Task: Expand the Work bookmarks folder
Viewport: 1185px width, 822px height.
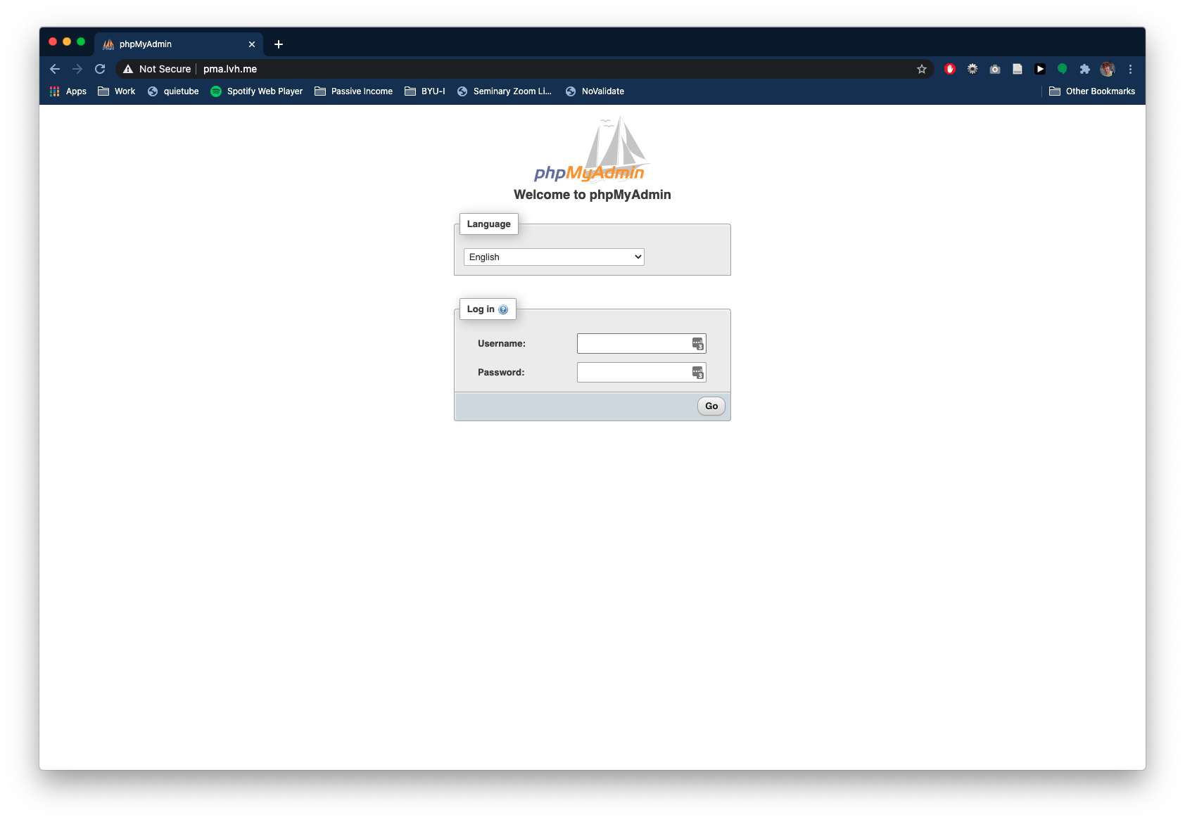Action: (x=117, y=91)
